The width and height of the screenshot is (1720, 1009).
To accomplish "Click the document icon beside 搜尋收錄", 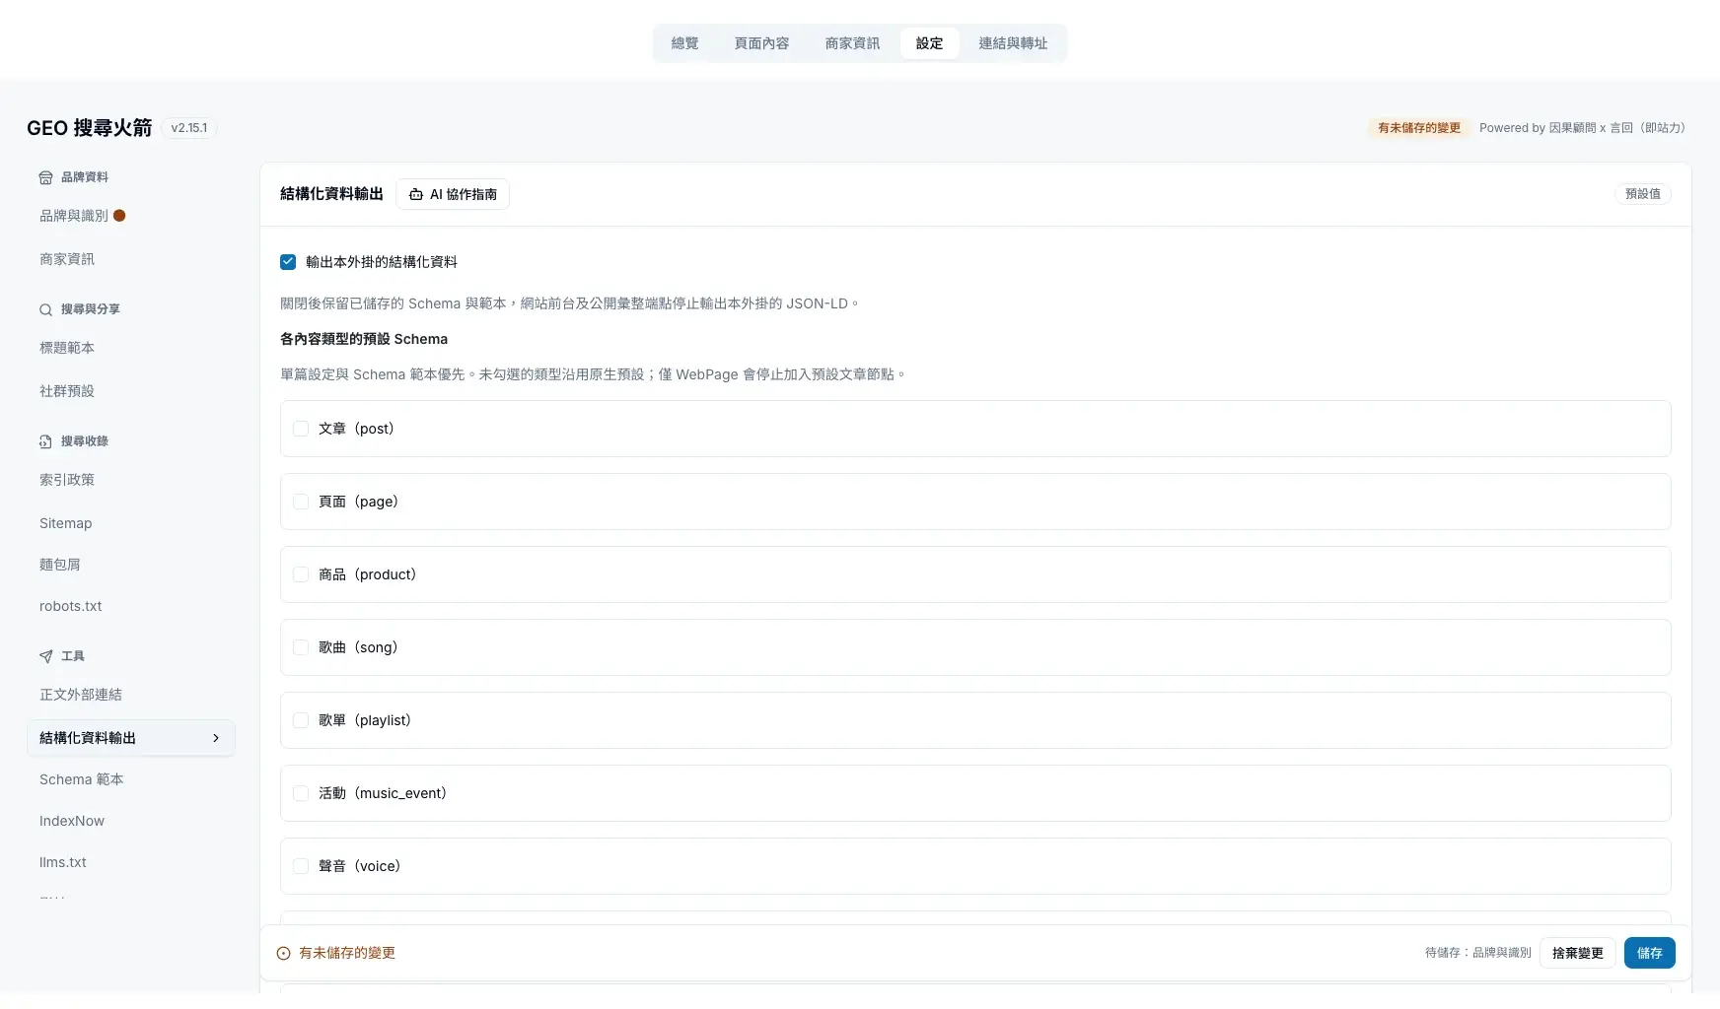I will [45, 441].
